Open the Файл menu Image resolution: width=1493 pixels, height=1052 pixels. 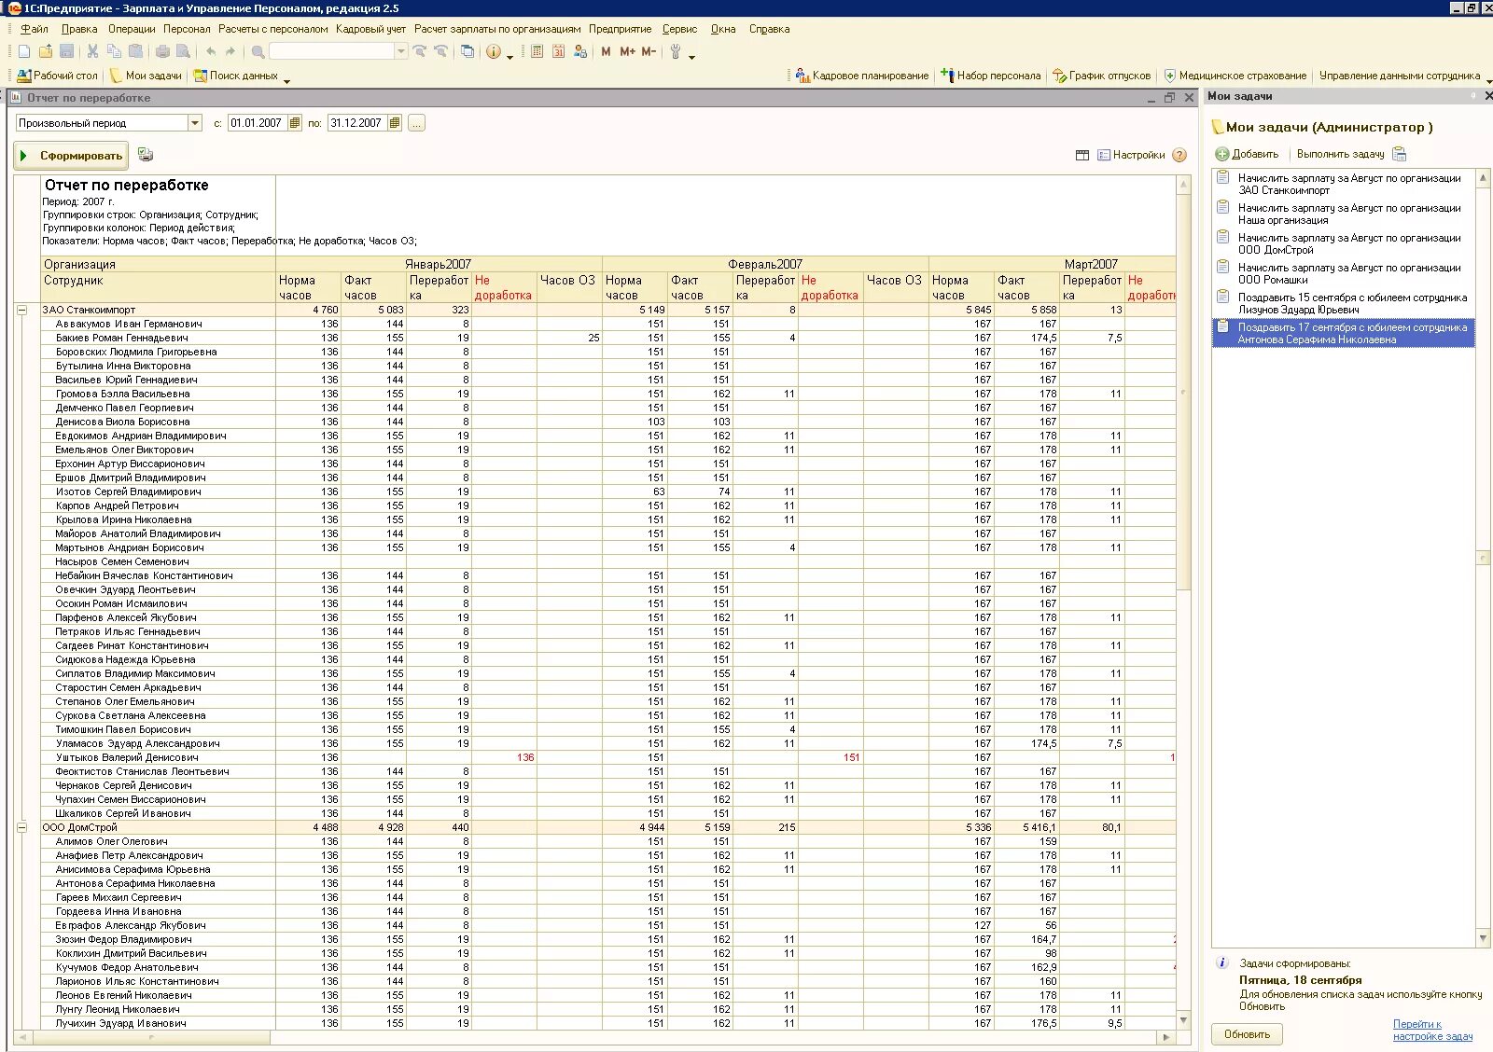click(35, 29)
